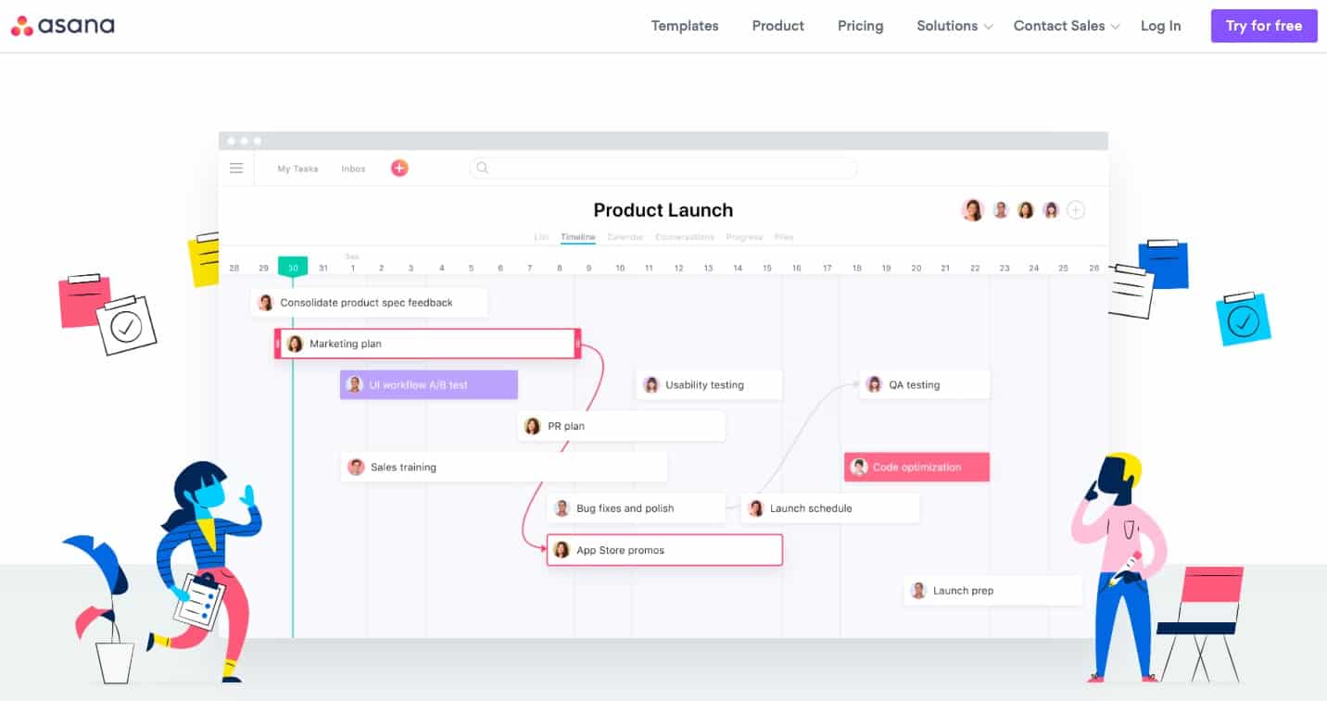
Task: Select the highlighted date 30 marker
Action: 293,267
